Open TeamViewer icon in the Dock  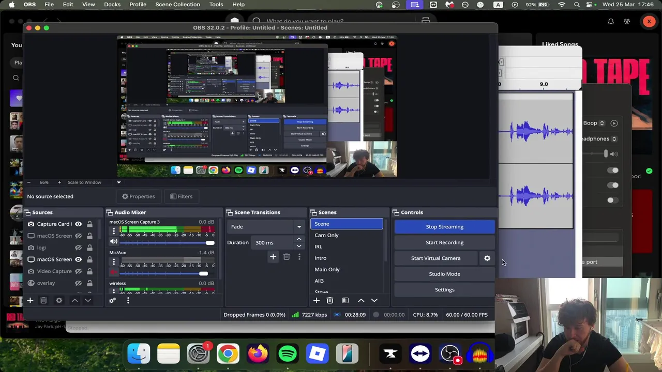[x=420, y=354]
